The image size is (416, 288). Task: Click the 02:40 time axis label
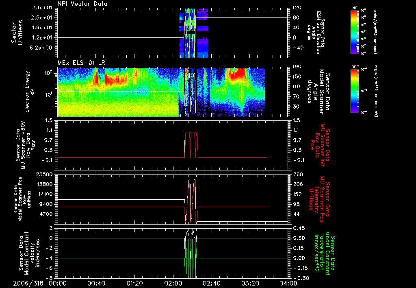coord(211,284)
